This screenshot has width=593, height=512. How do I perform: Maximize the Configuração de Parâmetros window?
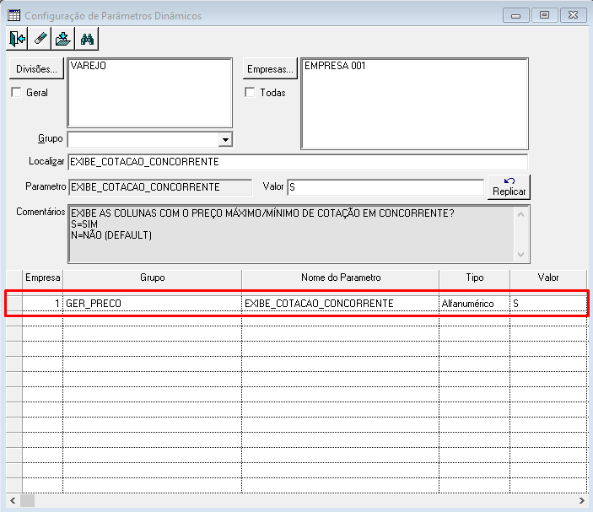coord(544,15)
